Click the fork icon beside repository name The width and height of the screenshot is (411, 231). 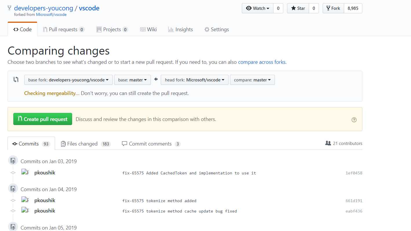coord(10,8)
